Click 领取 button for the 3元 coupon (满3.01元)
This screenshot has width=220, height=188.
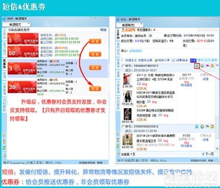pyautogui.click(x=95, y=41)
